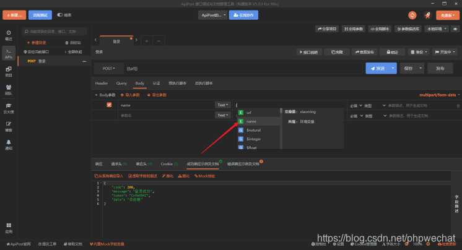Switch to the Cookie response tab

(x=169, y=164)
